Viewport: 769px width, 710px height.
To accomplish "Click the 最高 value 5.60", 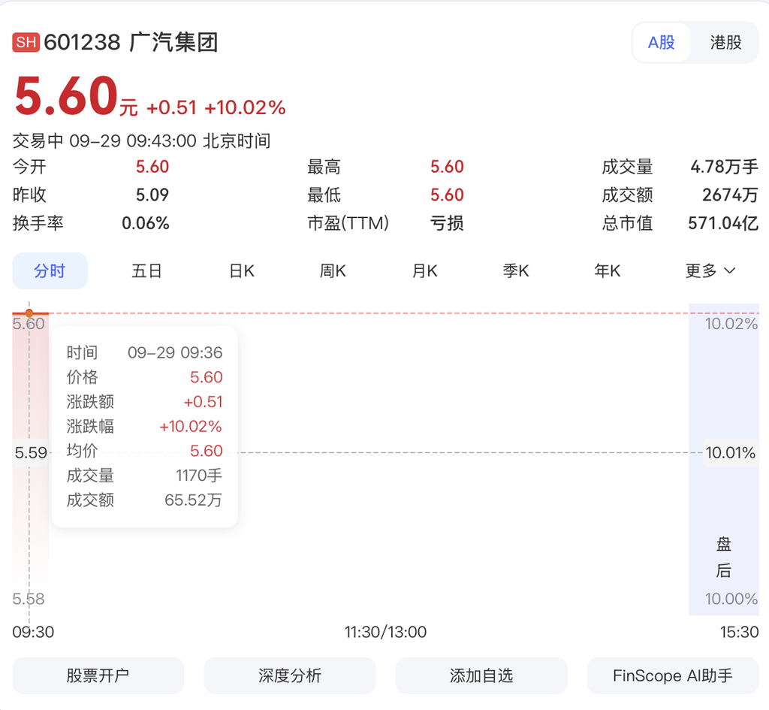I will 448,167.
